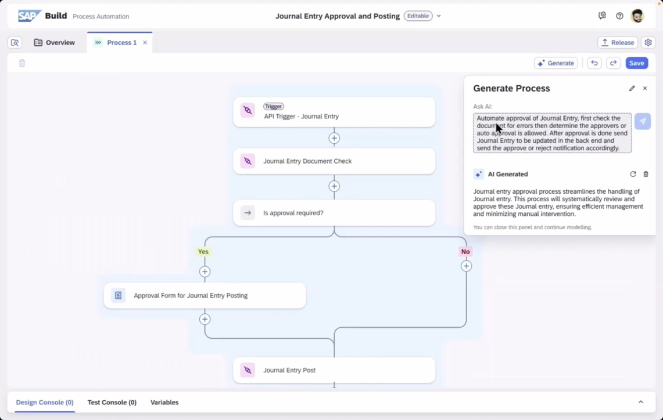Open the notifications headset icon
This screenshot has width=663, height=420.
point(602,16)
